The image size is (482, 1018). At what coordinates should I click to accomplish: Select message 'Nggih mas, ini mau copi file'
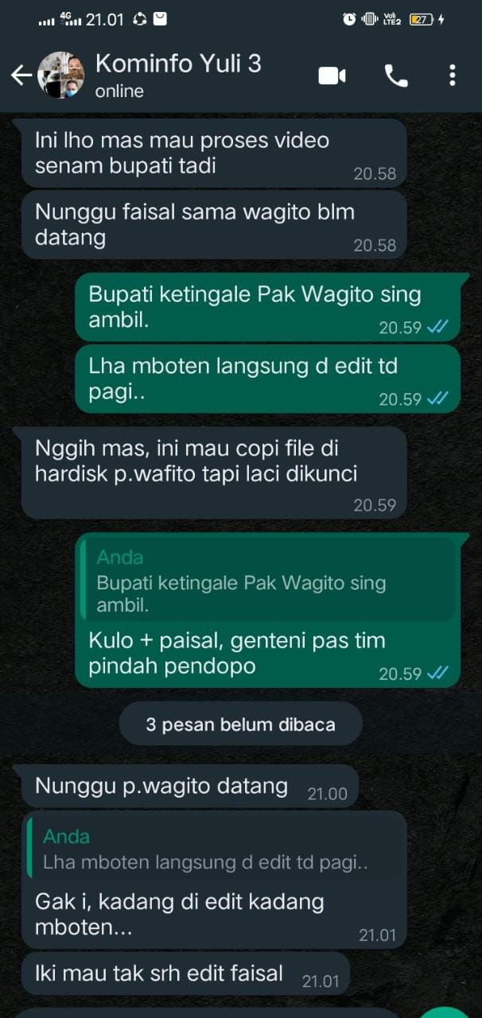(214, 473)
